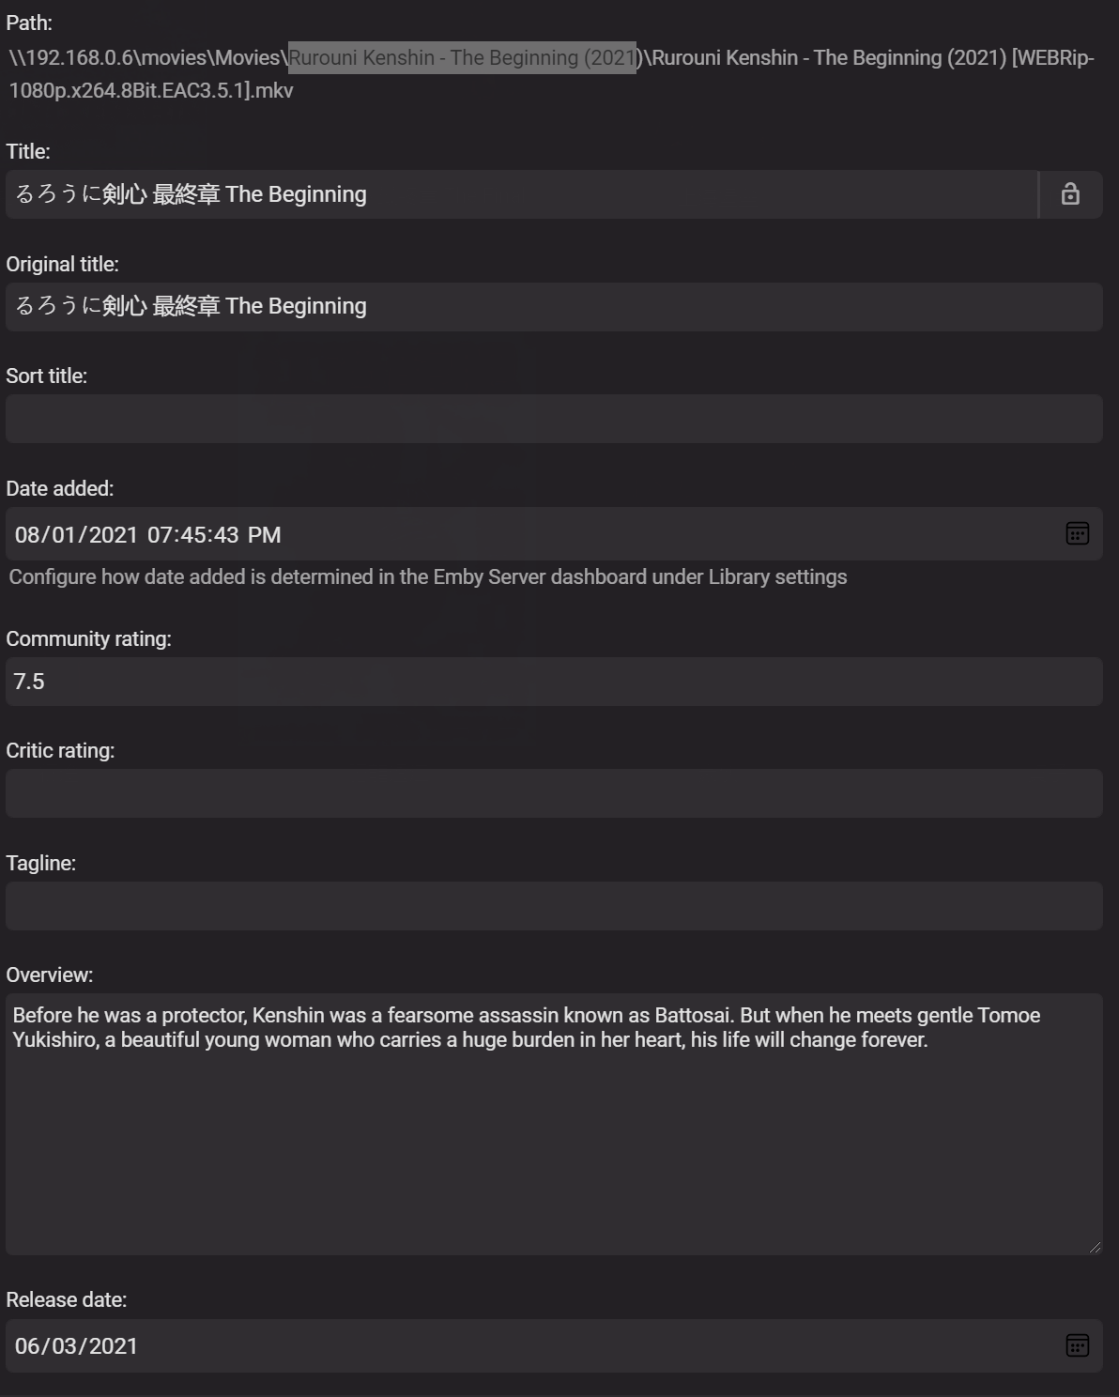1119x1397 pixels.
Task: Toggle the lock icon beside Title
Action: tap(1070, 194)
